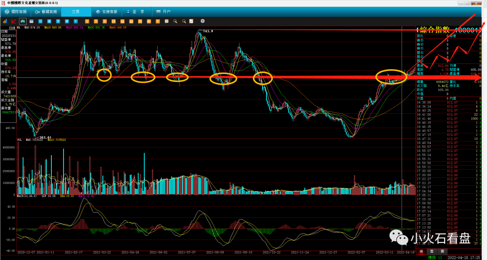Open 在線客服 online support
Viewport: 487px width, 260px height.
pyautogui.click(x=106, y=12)
